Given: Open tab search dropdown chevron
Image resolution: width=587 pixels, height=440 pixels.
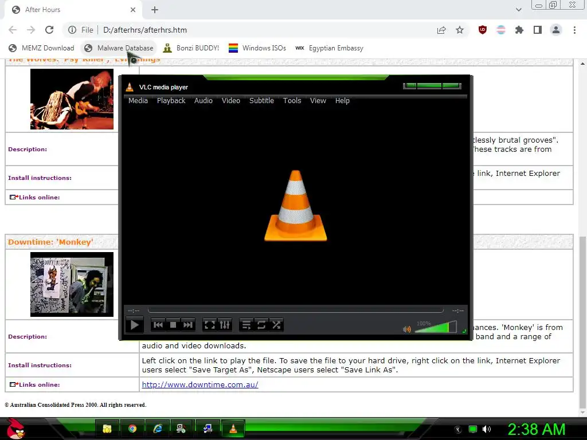Looking at the screenshot, I should 518,10.
